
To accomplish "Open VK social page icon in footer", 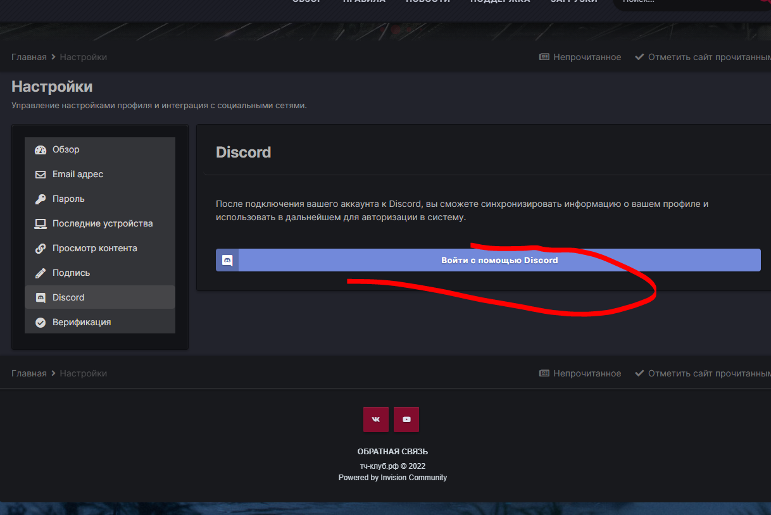I will point(376,419).
